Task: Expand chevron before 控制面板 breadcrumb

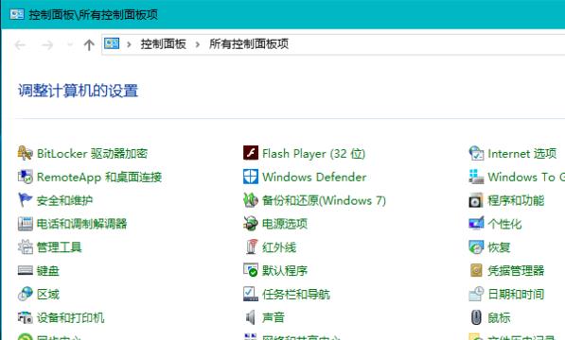Action: 129,44
